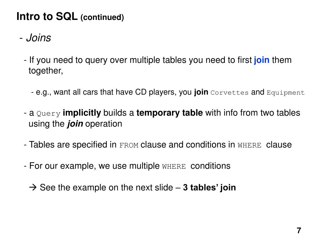Click the word 'together,' in first bullet
Screen dimensions: 319x239
(x=46, y=71)
